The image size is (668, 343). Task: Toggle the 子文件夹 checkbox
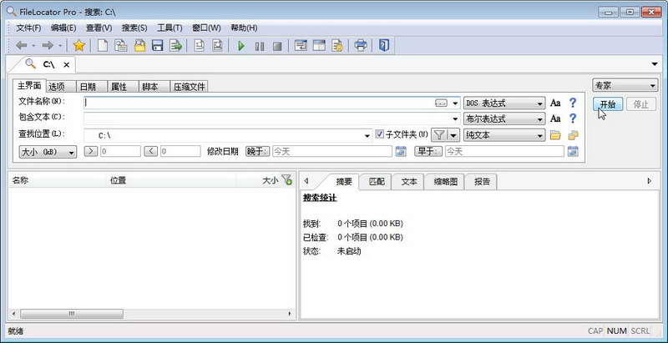click(x=380, y=134)
